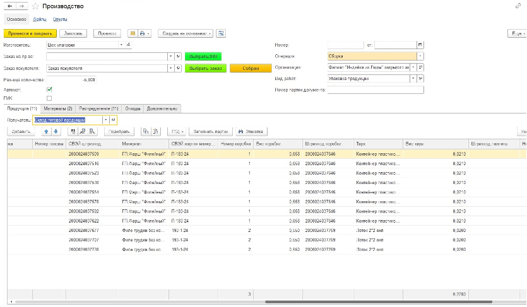The image size is (527, 307).
Task: Open Материалы (2) tab
Action: coord(58,108)
